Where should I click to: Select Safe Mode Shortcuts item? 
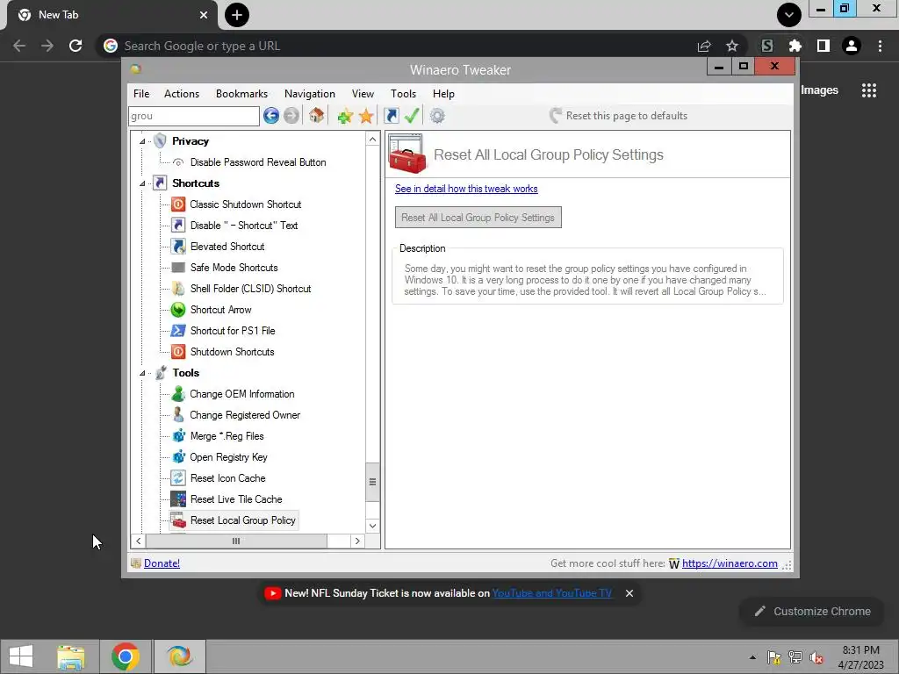(x=234, y=268)
